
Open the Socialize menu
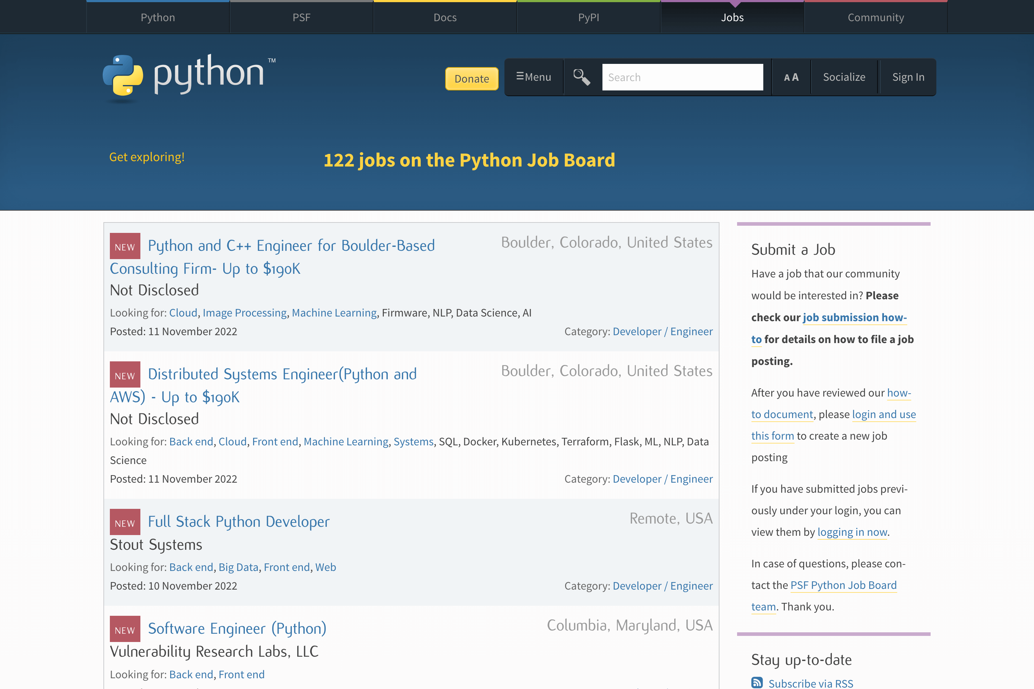(844, 77)
